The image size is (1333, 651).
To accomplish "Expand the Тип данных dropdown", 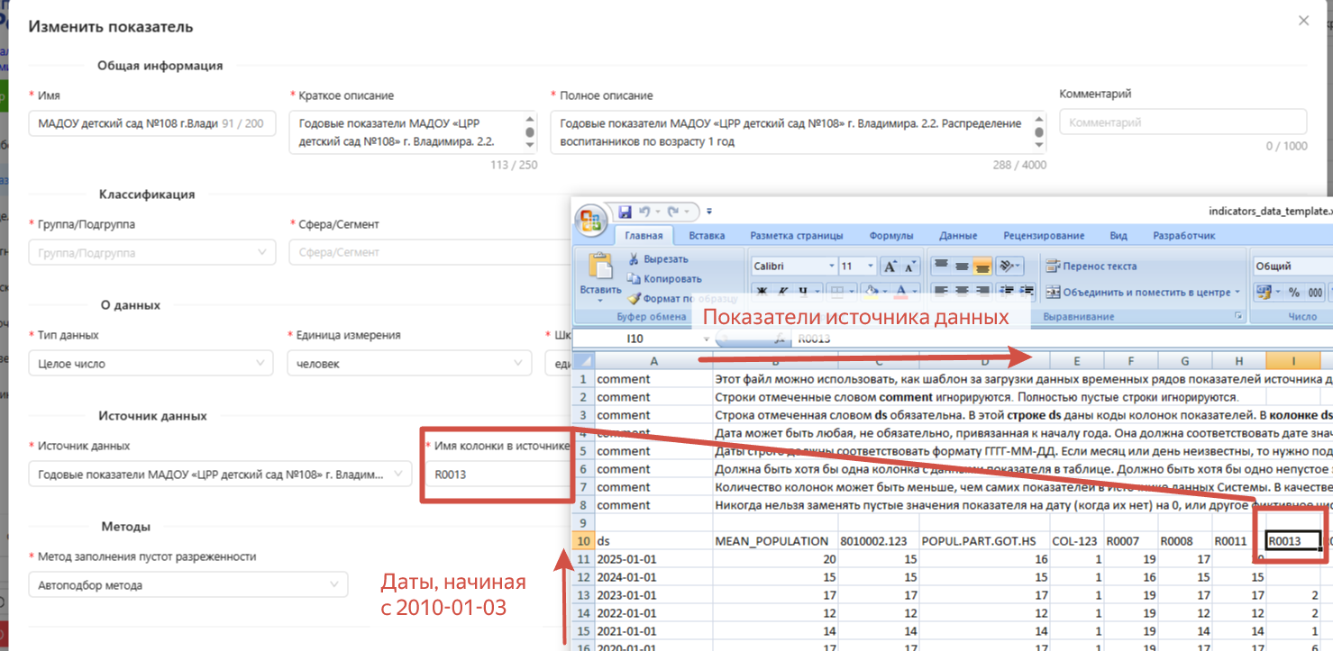I will pos(151,364).
